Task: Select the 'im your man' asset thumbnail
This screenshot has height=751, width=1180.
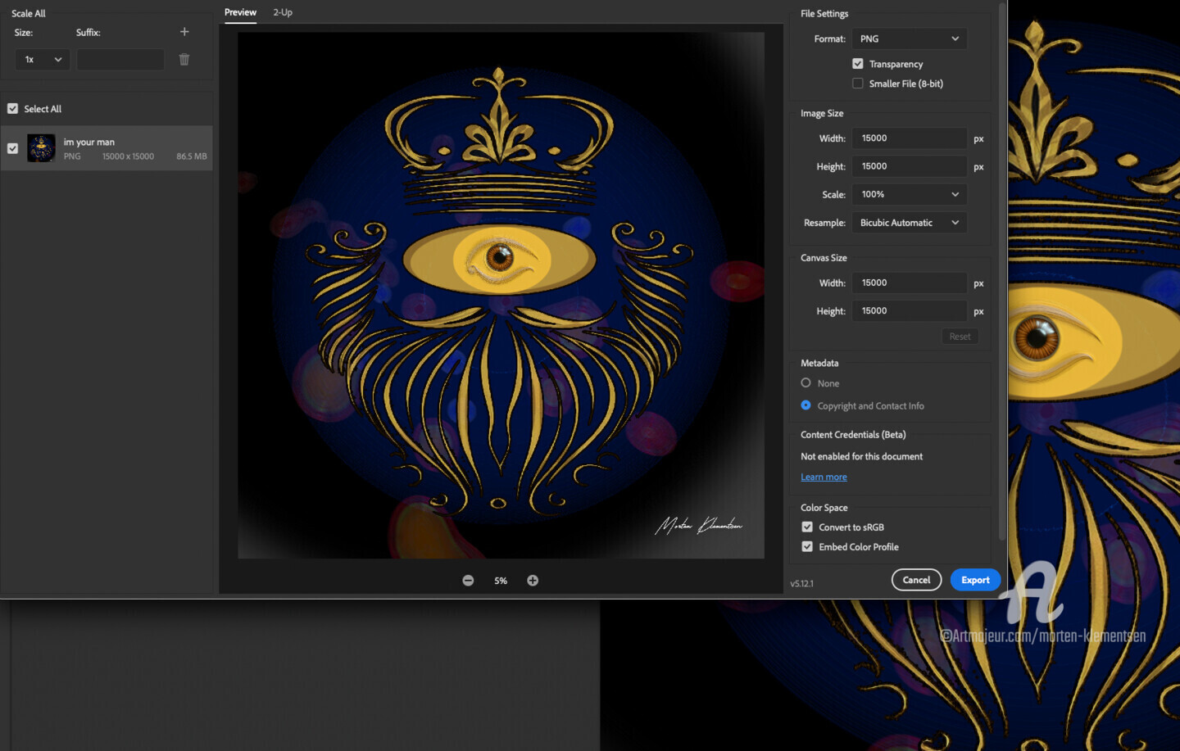Action: pos(41,148)
